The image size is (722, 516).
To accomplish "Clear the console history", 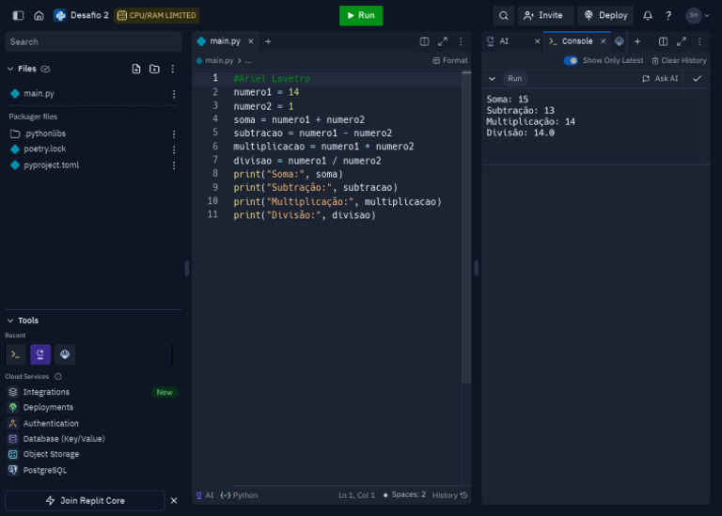I will [x=679, y=61].
